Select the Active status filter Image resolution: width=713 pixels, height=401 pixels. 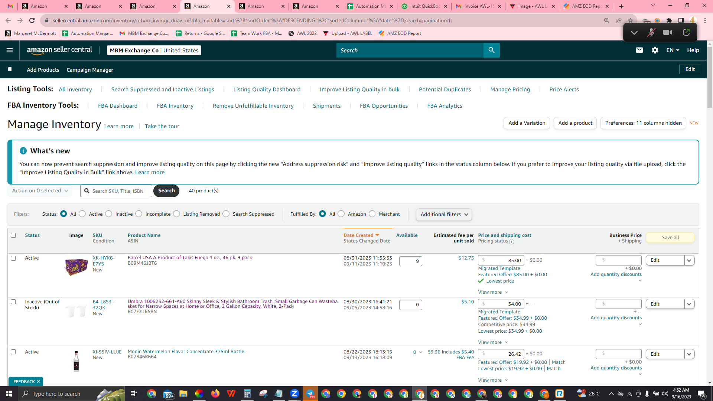tap(82, 214)
